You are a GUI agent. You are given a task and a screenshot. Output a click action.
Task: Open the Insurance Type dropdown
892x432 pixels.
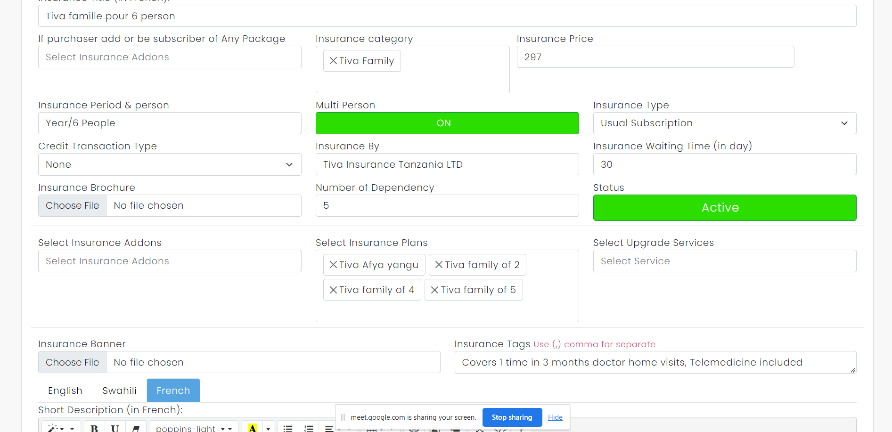click(x=724, y=123)
